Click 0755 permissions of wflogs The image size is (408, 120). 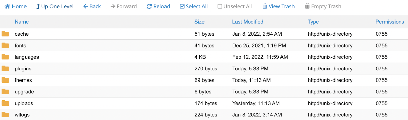pyautogui.click(x=381, y=115)
